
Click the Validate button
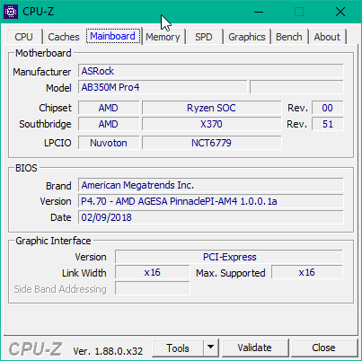click(x=255, y=348)
